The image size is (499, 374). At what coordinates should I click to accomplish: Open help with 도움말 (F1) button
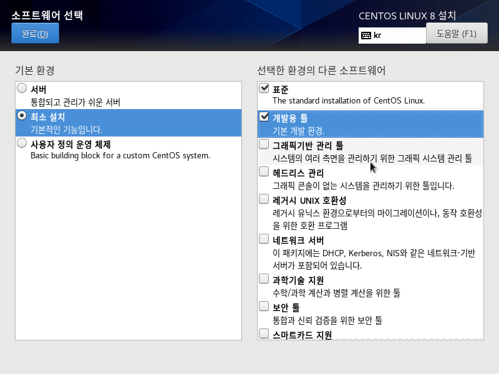[x=457, y=33]
